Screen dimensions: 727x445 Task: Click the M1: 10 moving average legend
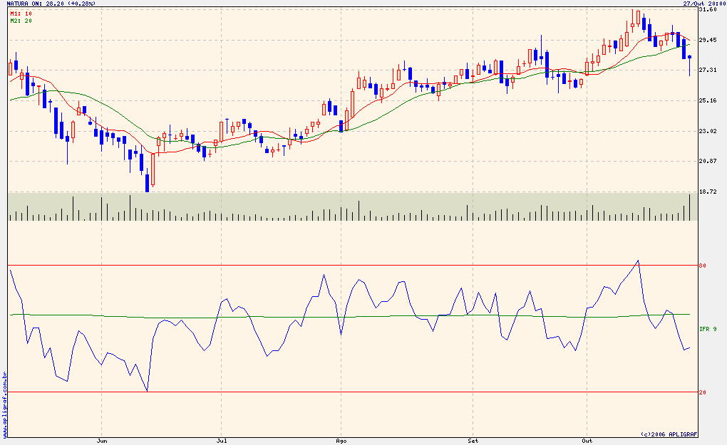pyautogui.click(x=21, y=14)
